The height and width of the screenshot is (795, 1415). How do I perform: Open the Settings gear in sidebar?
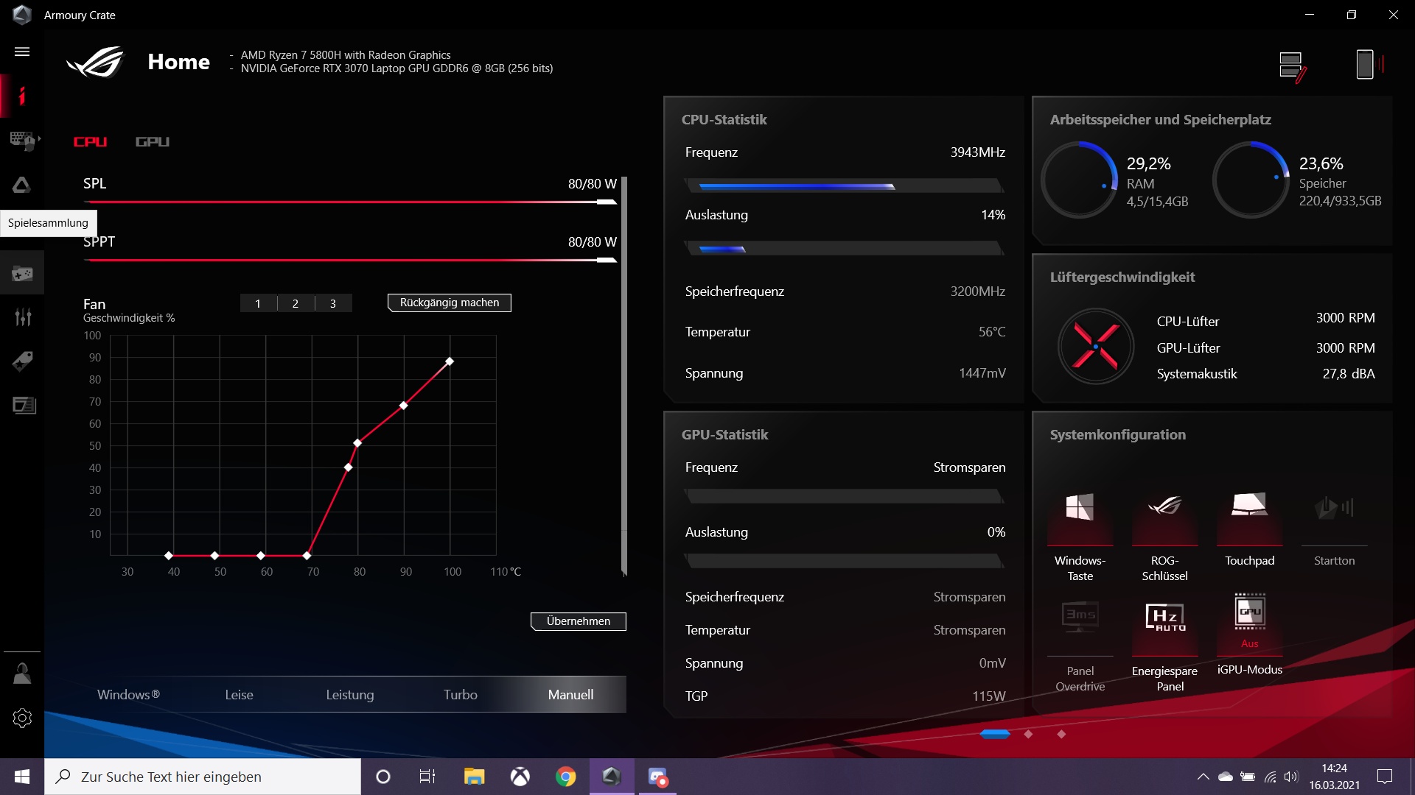[22, 718]
